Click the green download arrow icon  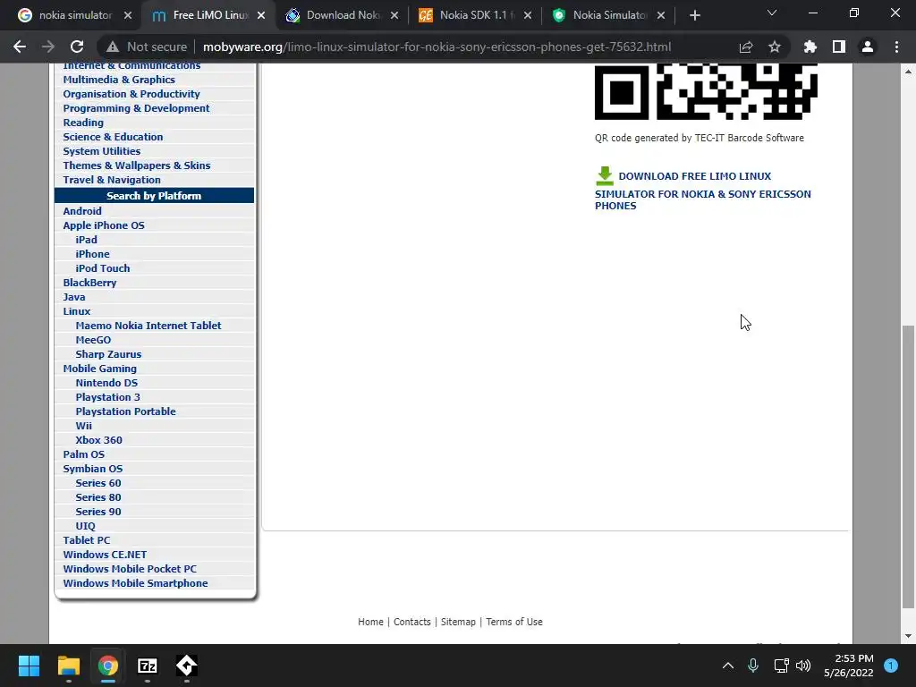pos(605,176)
